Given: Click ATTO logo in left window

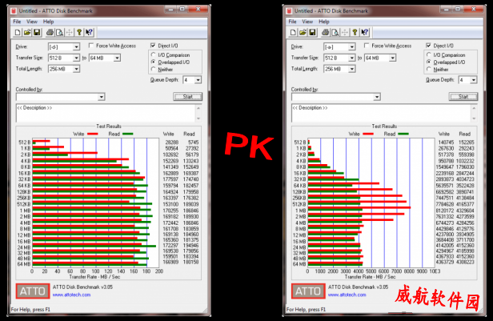Looking at the screenshot, I should (33, 291).
